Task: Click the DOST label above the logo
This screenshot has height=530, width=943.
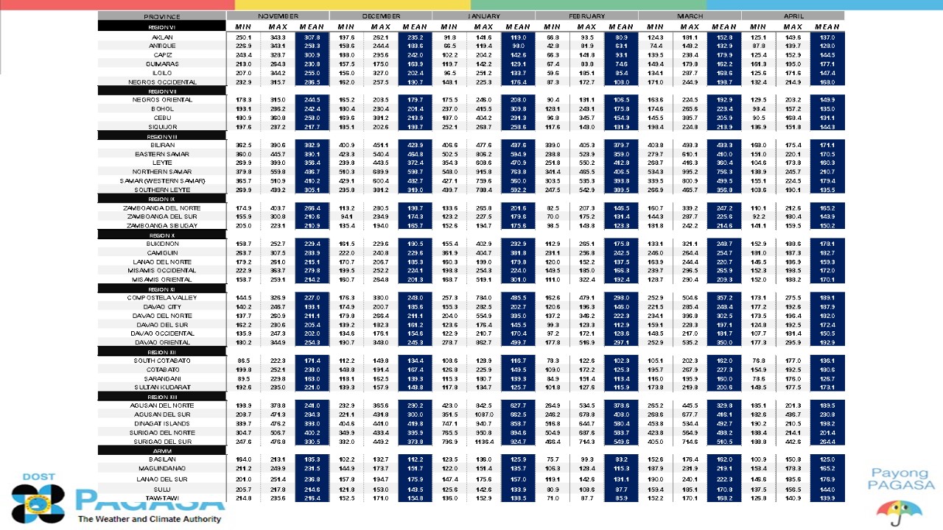Action: click(38, 477)
